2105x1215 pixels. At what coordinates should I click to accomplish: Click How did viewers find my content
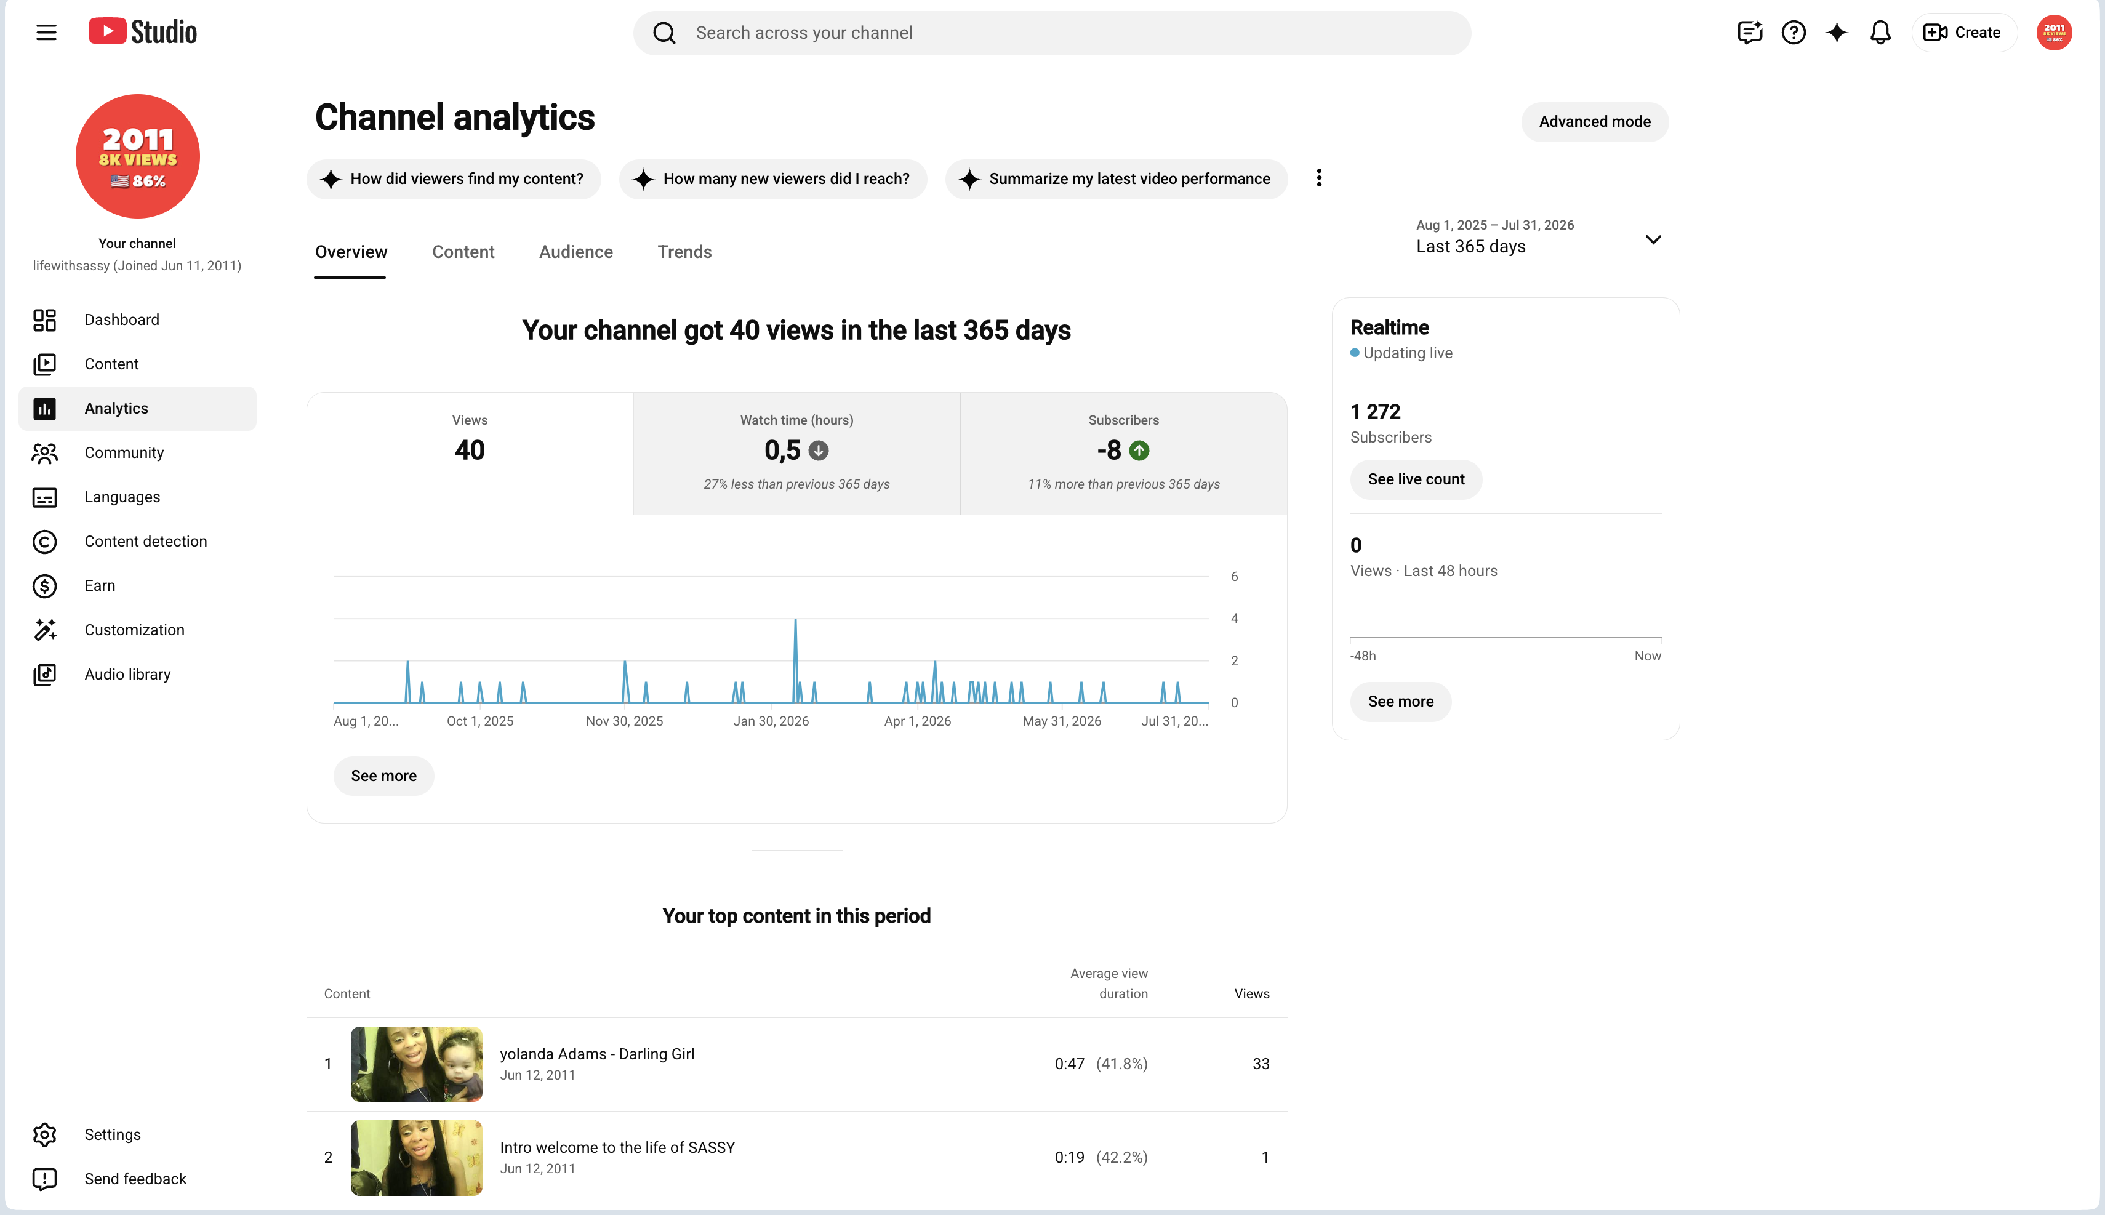(453, 178)
